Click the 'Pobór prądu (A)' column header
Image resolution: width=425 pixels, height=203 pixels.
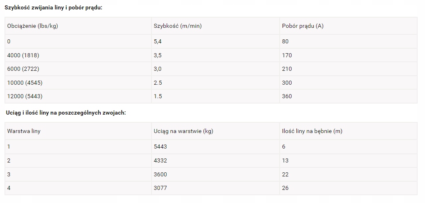pyautogui.click(x=303, y=26)
